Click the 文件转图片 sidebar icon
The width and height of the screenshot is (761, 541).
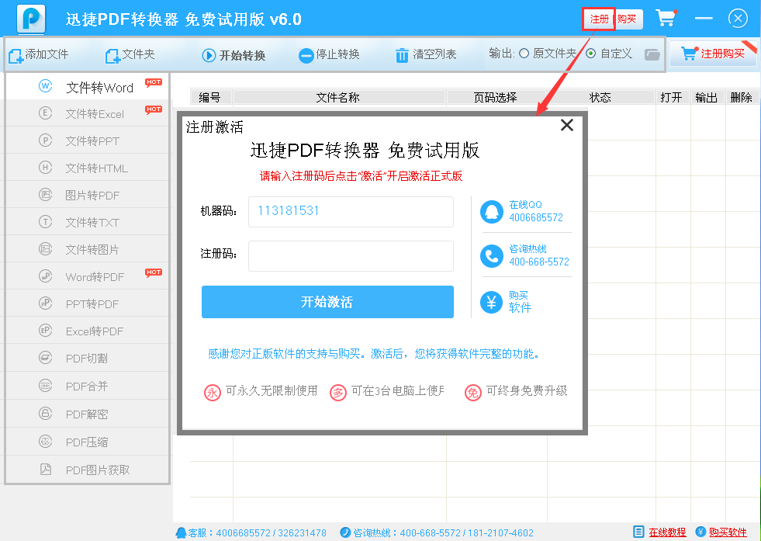(x=45, y=249)
